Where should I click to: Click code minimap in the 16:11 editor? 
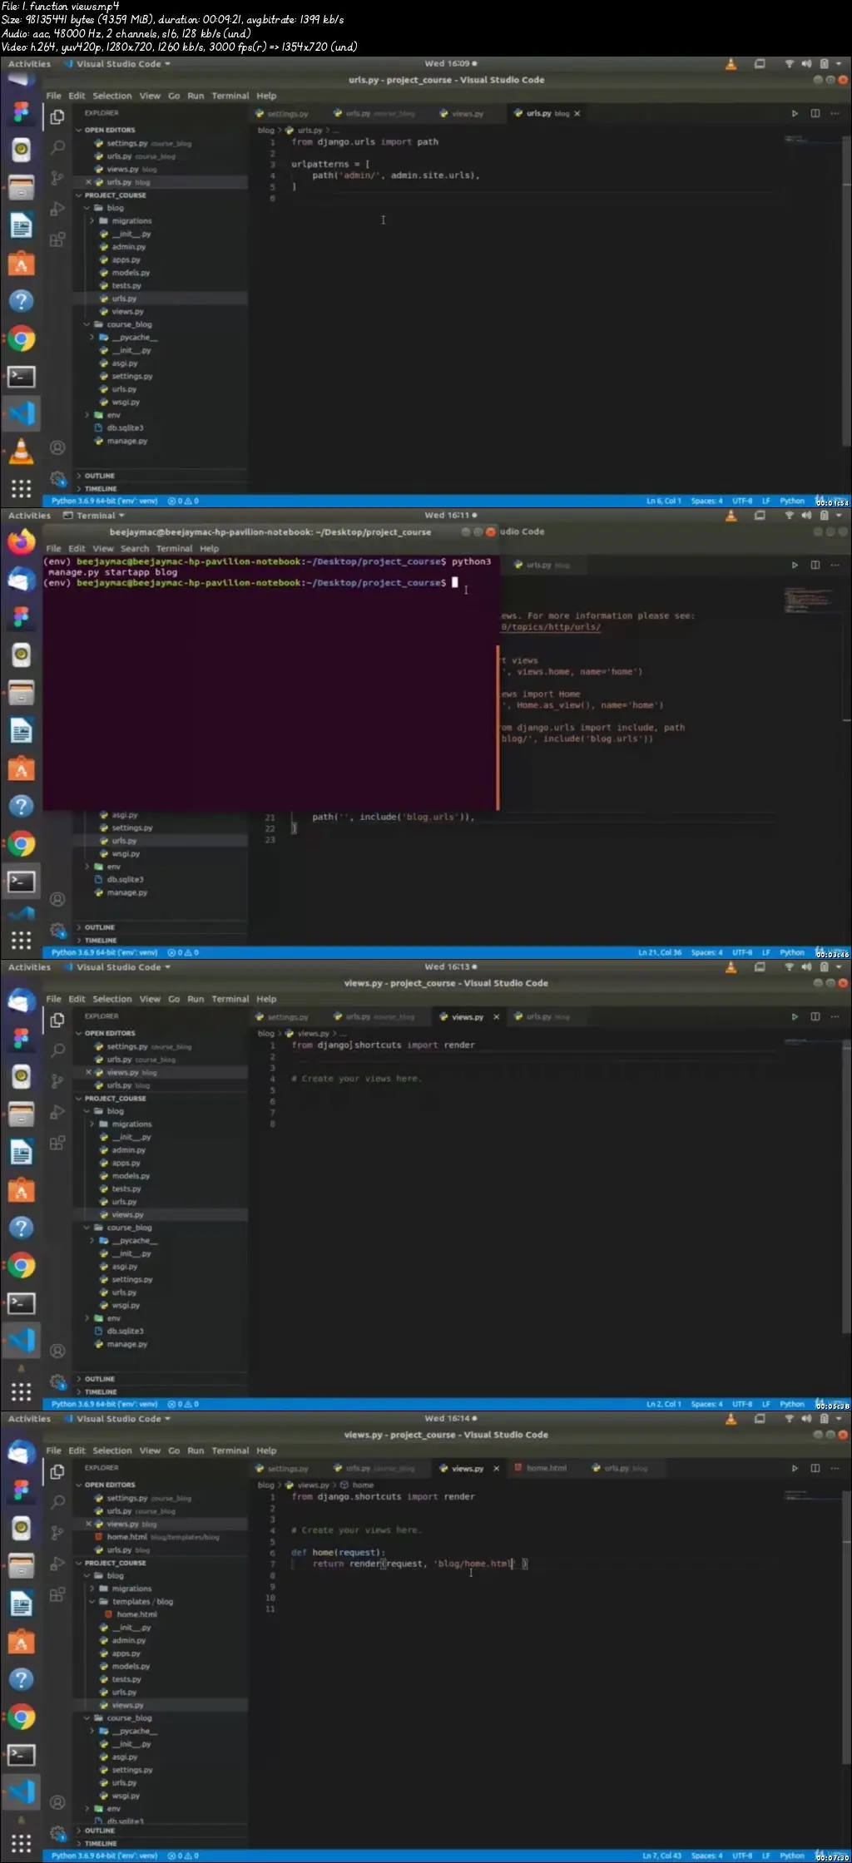tap(809, 600)
